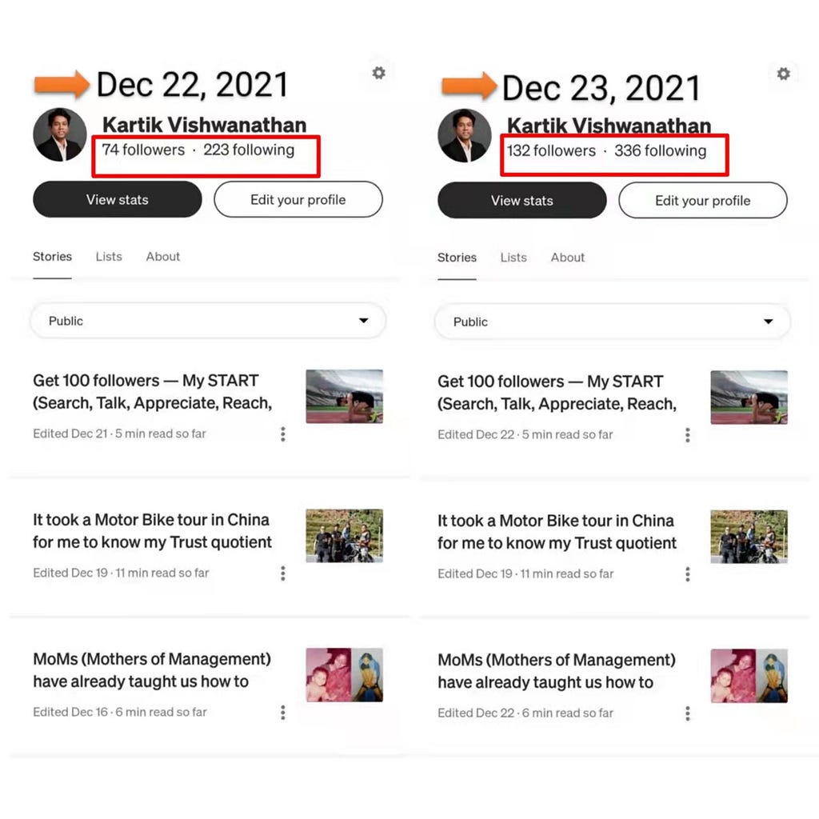The height and width of the screenshot is (819, 819).
Task: Switch to Lists tab in left profile
Action: pos(109,257)
